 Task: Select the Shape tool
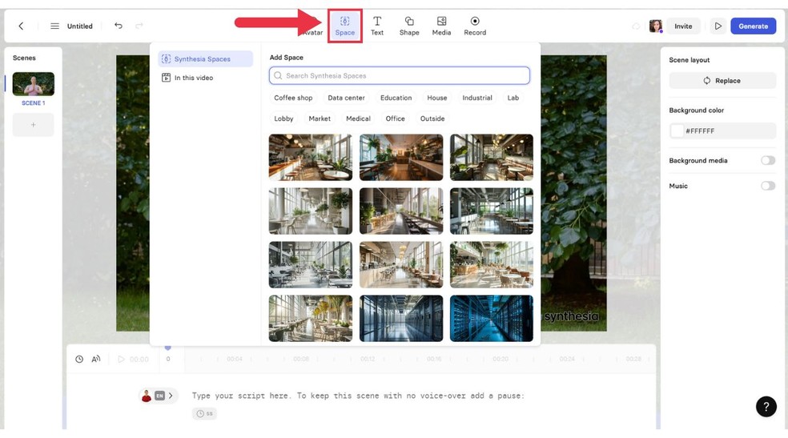click(409, 26)
